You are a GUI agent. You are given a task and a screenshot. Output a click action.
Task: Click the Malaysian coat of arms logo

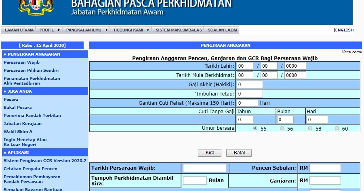(36, 8)
